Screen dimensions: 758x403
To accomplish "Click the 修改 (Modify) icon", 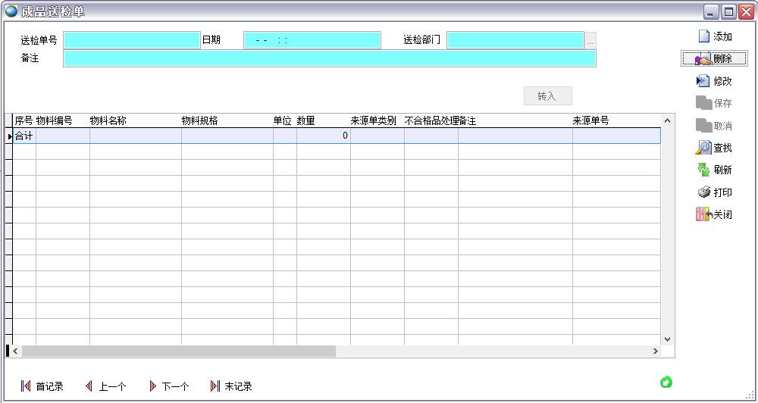I will (703, 81).
